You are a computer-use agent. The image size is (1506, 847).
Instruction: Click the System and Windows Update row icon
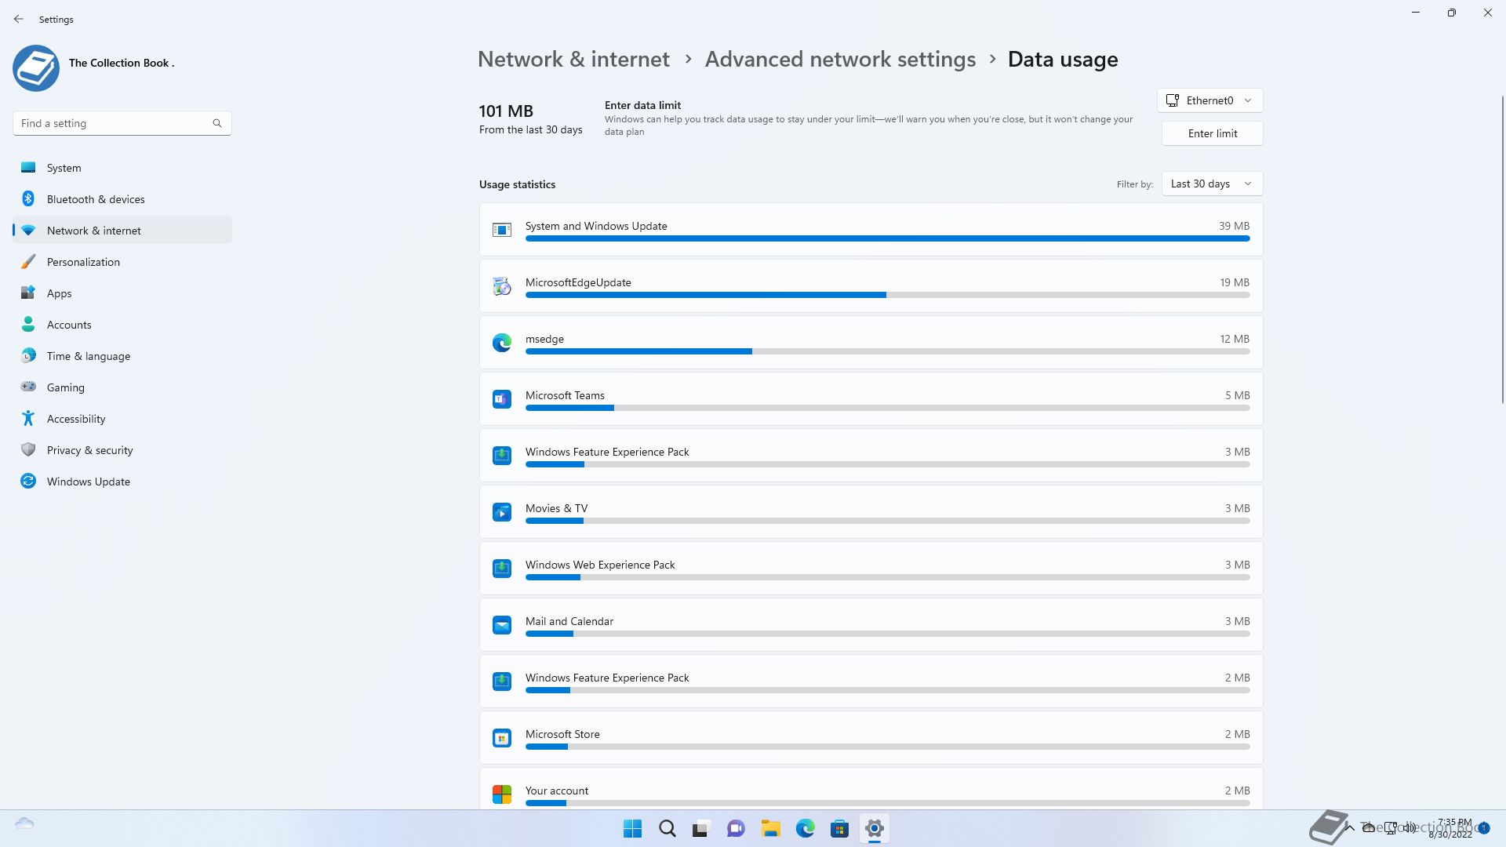pyautogui.click(x=502, y=230)
